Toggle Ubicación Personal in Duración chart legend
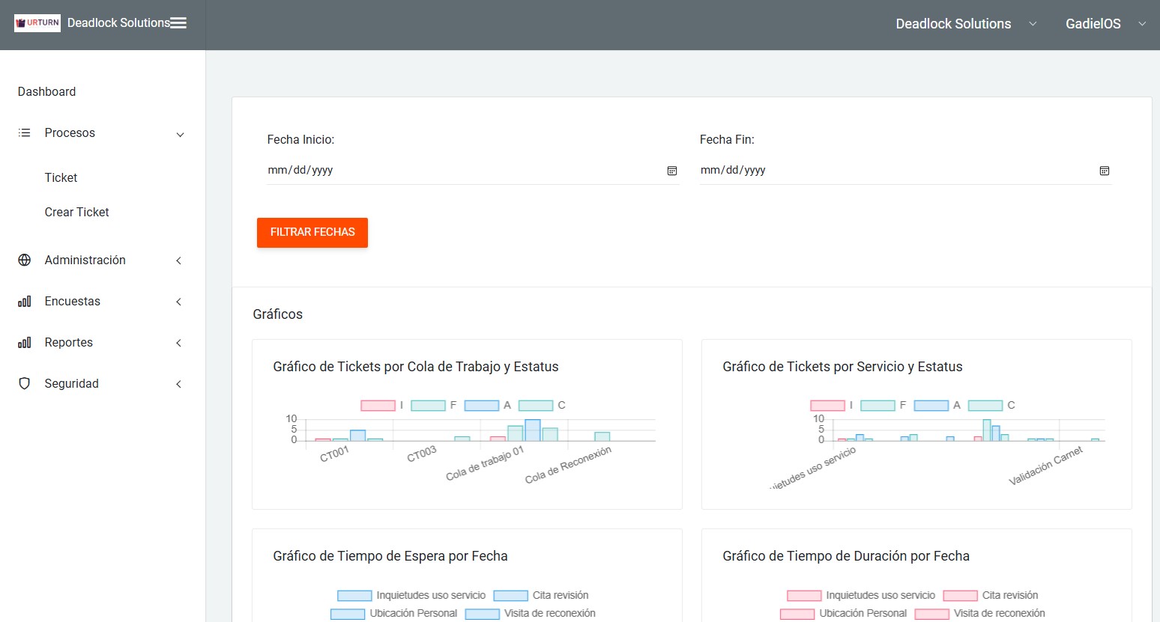Image resolution: width=1160 pixels, height=622 pixels. [x=843, y=613]
